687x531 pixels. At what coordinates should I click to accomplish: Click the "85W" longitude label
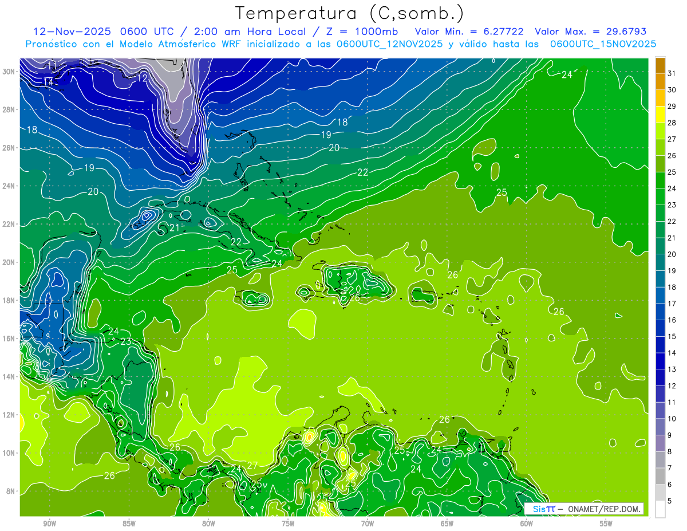pyautogui.click(x=129, y=523)
